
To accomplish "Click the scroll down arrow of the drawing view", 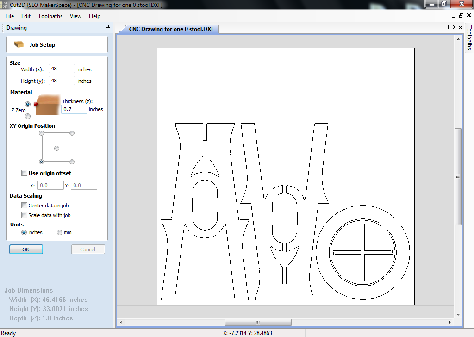I will click(x=458, y=315).
